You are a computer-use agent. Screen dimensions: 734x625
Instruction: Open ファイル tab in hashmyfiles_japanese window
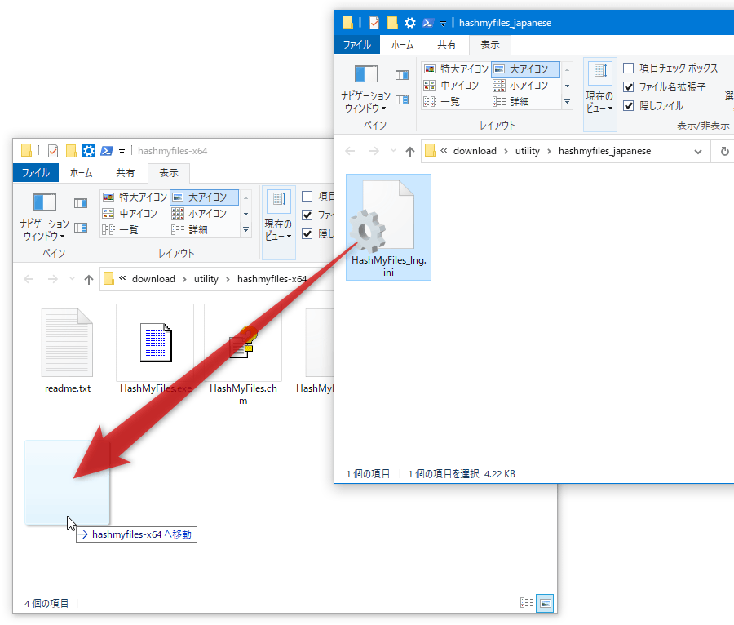coord(357,45)
